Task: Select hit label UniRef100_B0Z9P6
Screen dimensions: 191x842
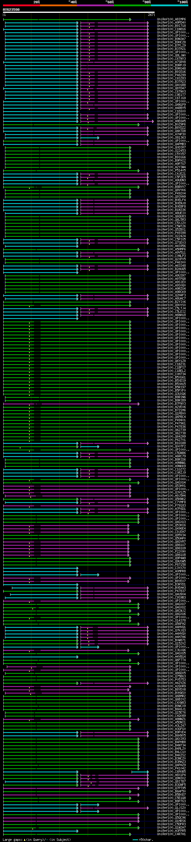Action: coord(171,124)
